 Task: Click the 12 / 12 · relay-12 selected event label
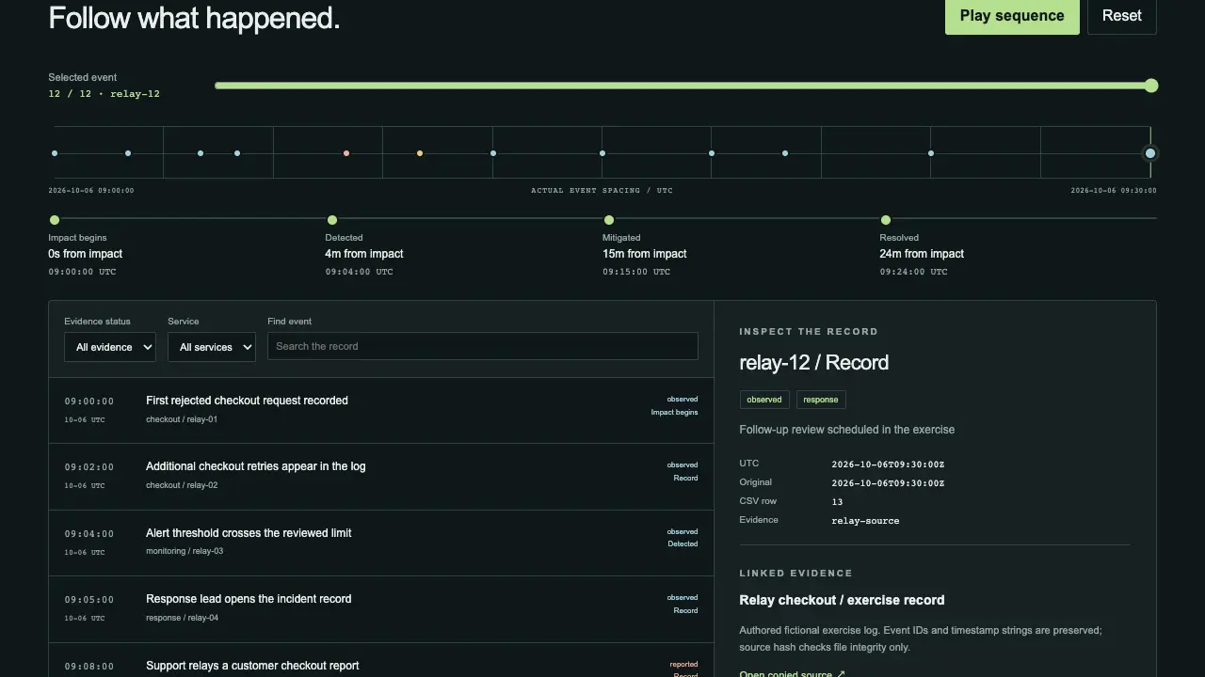pyautogui.click(x=104, y=94)
